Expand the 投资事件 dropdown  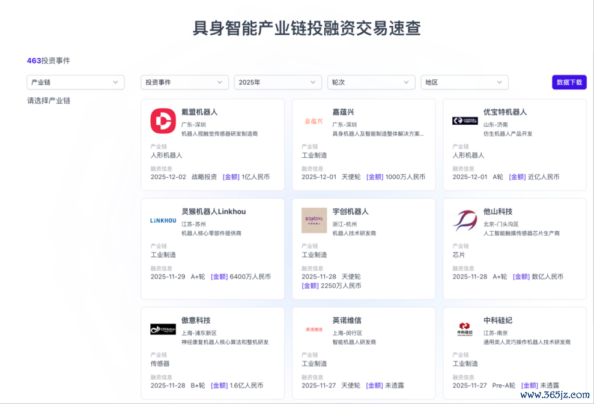pos(184,82)
